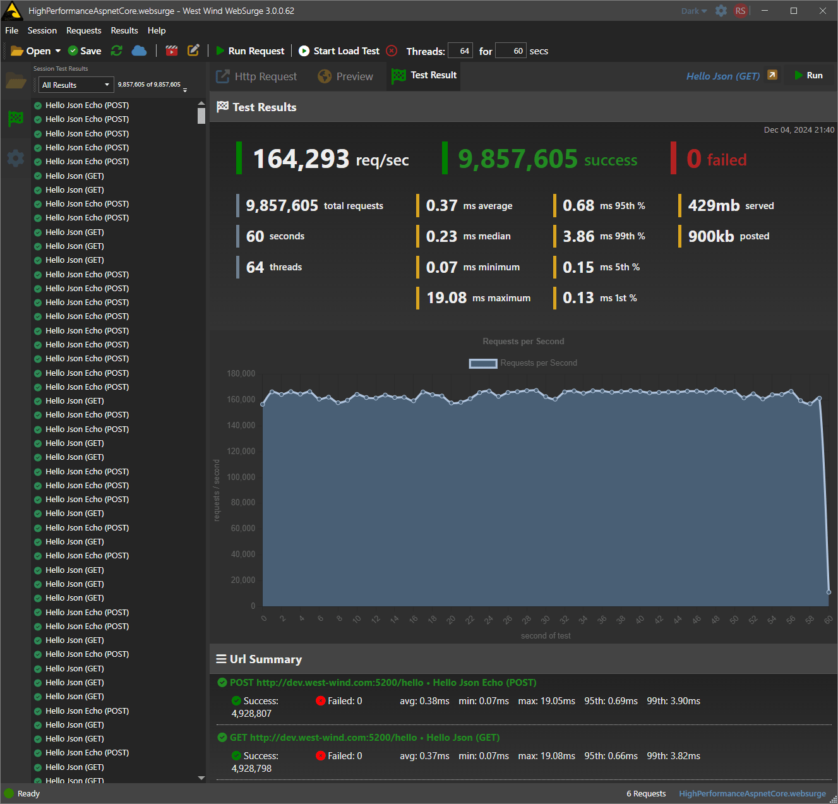The height and width of the screenshot is (804, 838).
Task: Click the green refresh icon in toolbar
Action: [x=116, y=51]
